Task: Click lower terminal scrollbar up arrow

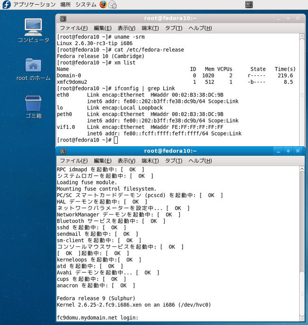Action: point(302,169)
